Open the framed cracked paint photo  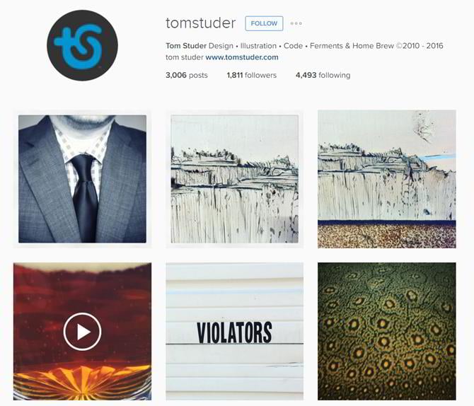pyautogui.click(x=235, y=179)
